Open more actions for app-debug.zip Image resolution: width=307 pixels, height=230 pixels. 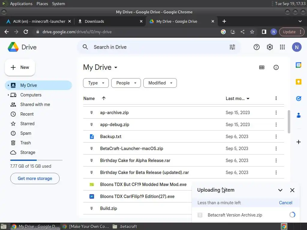click(276, 125)
